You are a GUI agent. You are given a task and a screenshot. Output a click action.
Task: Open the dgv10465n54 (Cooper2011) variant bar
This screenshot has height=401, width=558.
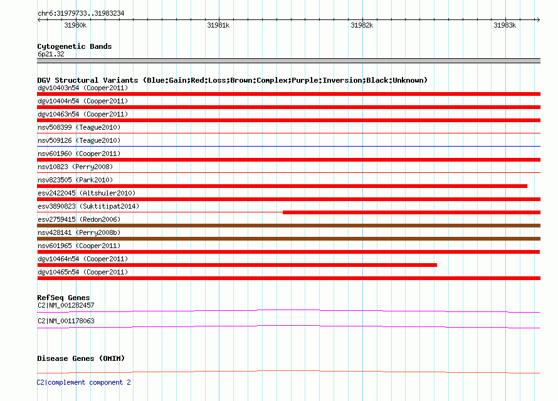(288, 278)
